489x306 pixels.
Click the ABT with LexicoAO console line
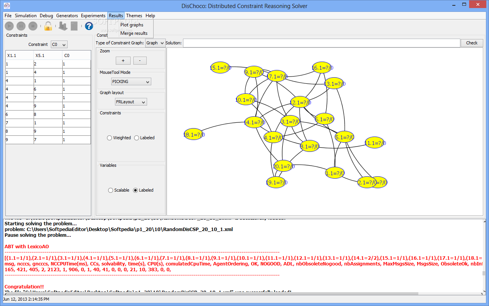tap(27, 247)
